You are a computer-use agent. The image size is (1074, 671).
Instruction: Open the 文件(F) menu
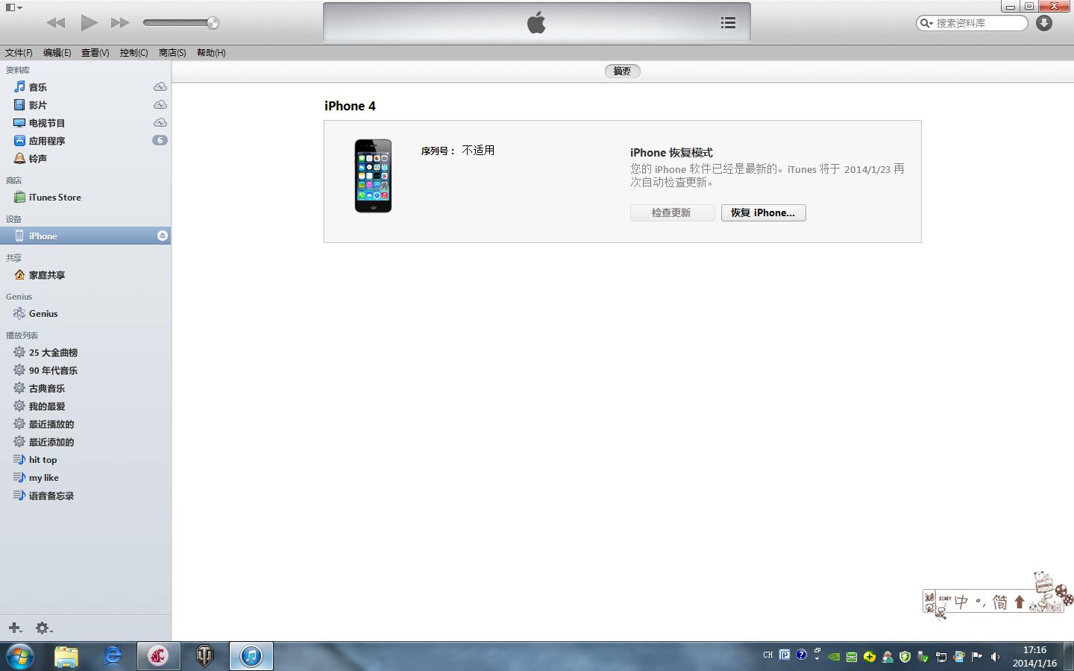coord(19,53)
